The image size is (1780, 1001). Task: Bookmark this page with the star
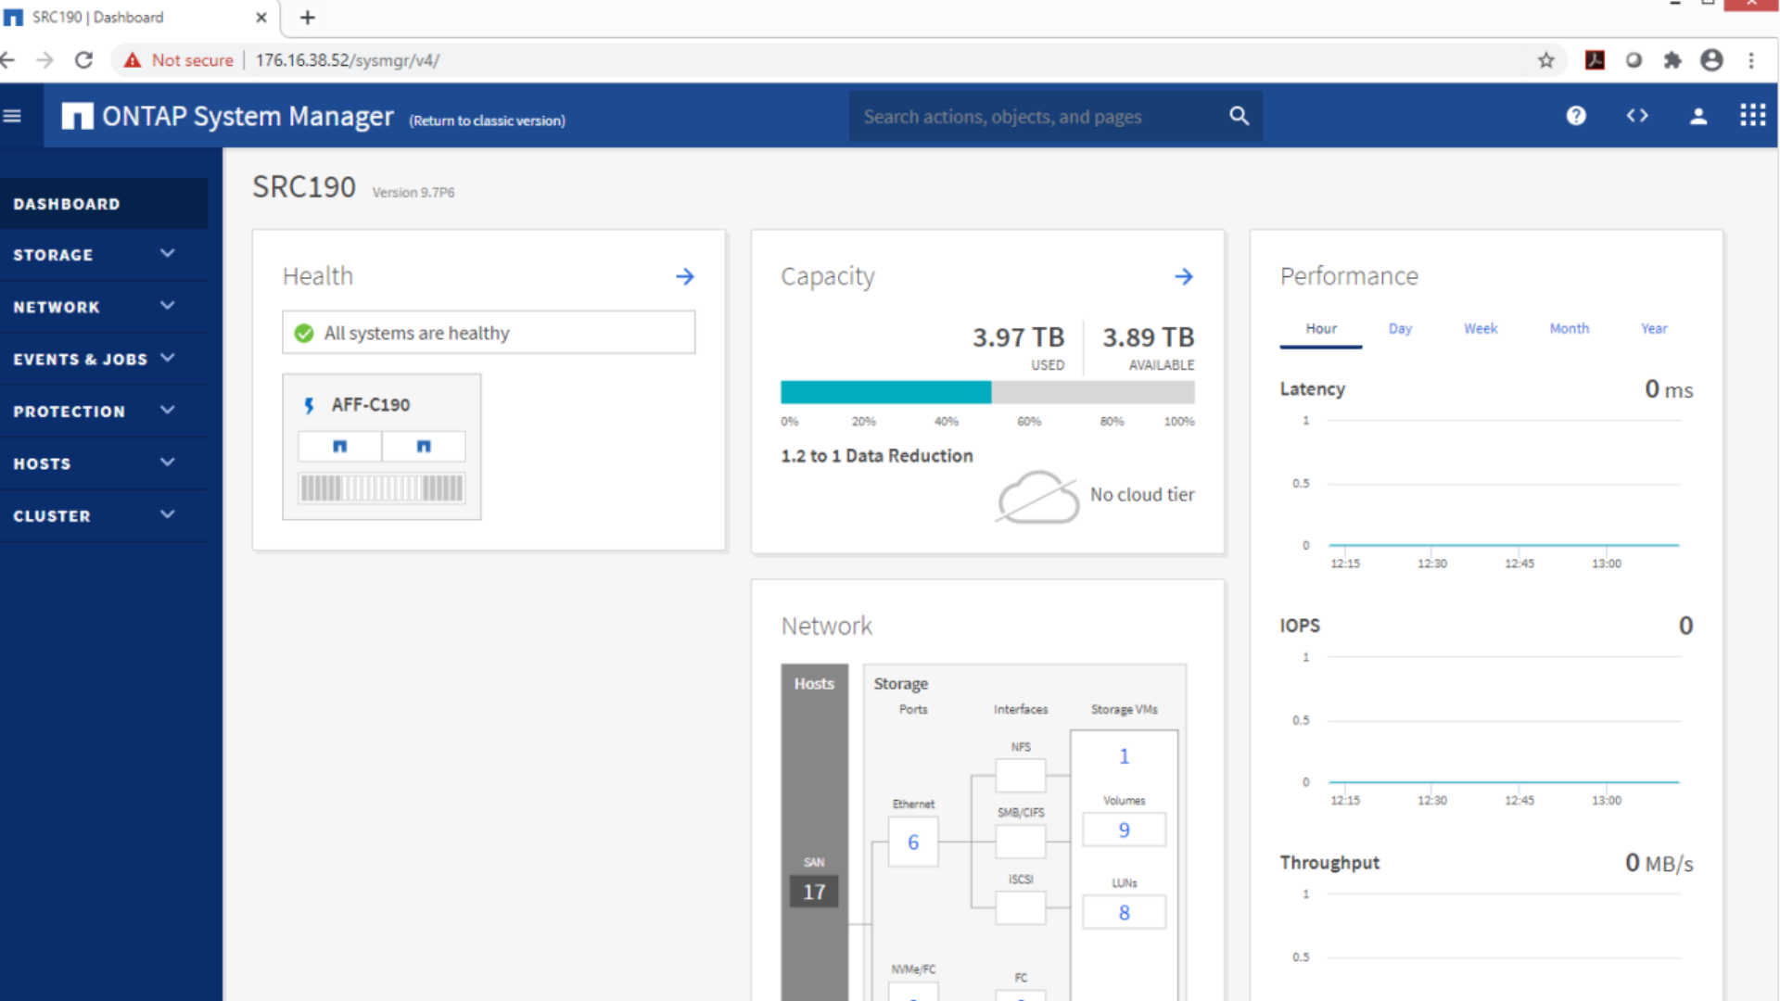coord(1545,60)
